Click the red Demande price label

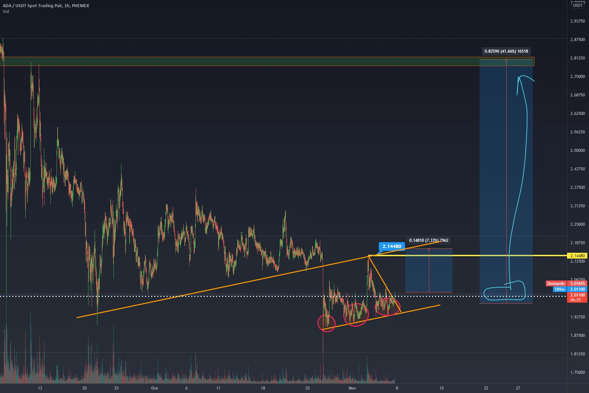(x=556, y=283)
